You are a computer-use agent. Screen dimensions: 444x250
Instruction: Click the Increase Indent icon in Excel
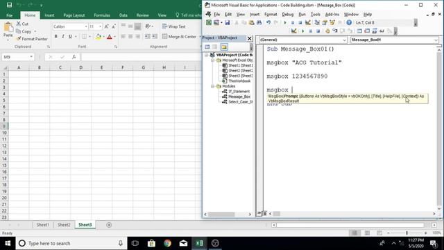(155, 37)
